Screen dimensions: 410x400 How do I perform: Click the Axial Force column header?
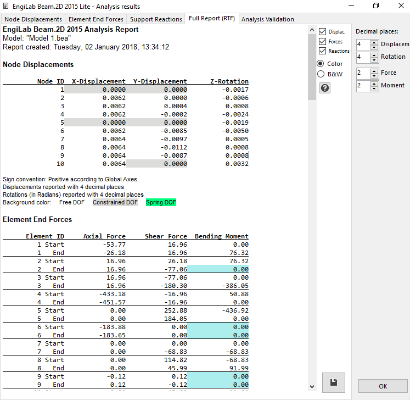pyautogui.click(x=104, y=236)
